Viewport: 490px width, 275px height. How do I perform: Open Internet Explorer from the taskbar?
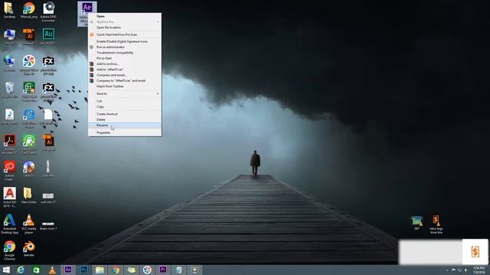(x=21, y=270)
